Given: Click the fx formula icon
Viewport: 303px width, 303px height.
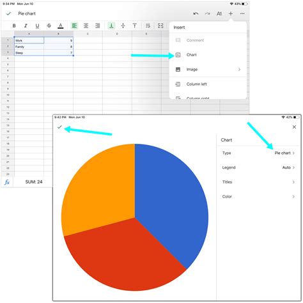Looking at the screenshot, I should pyautogui.click(x=7, y=182).
